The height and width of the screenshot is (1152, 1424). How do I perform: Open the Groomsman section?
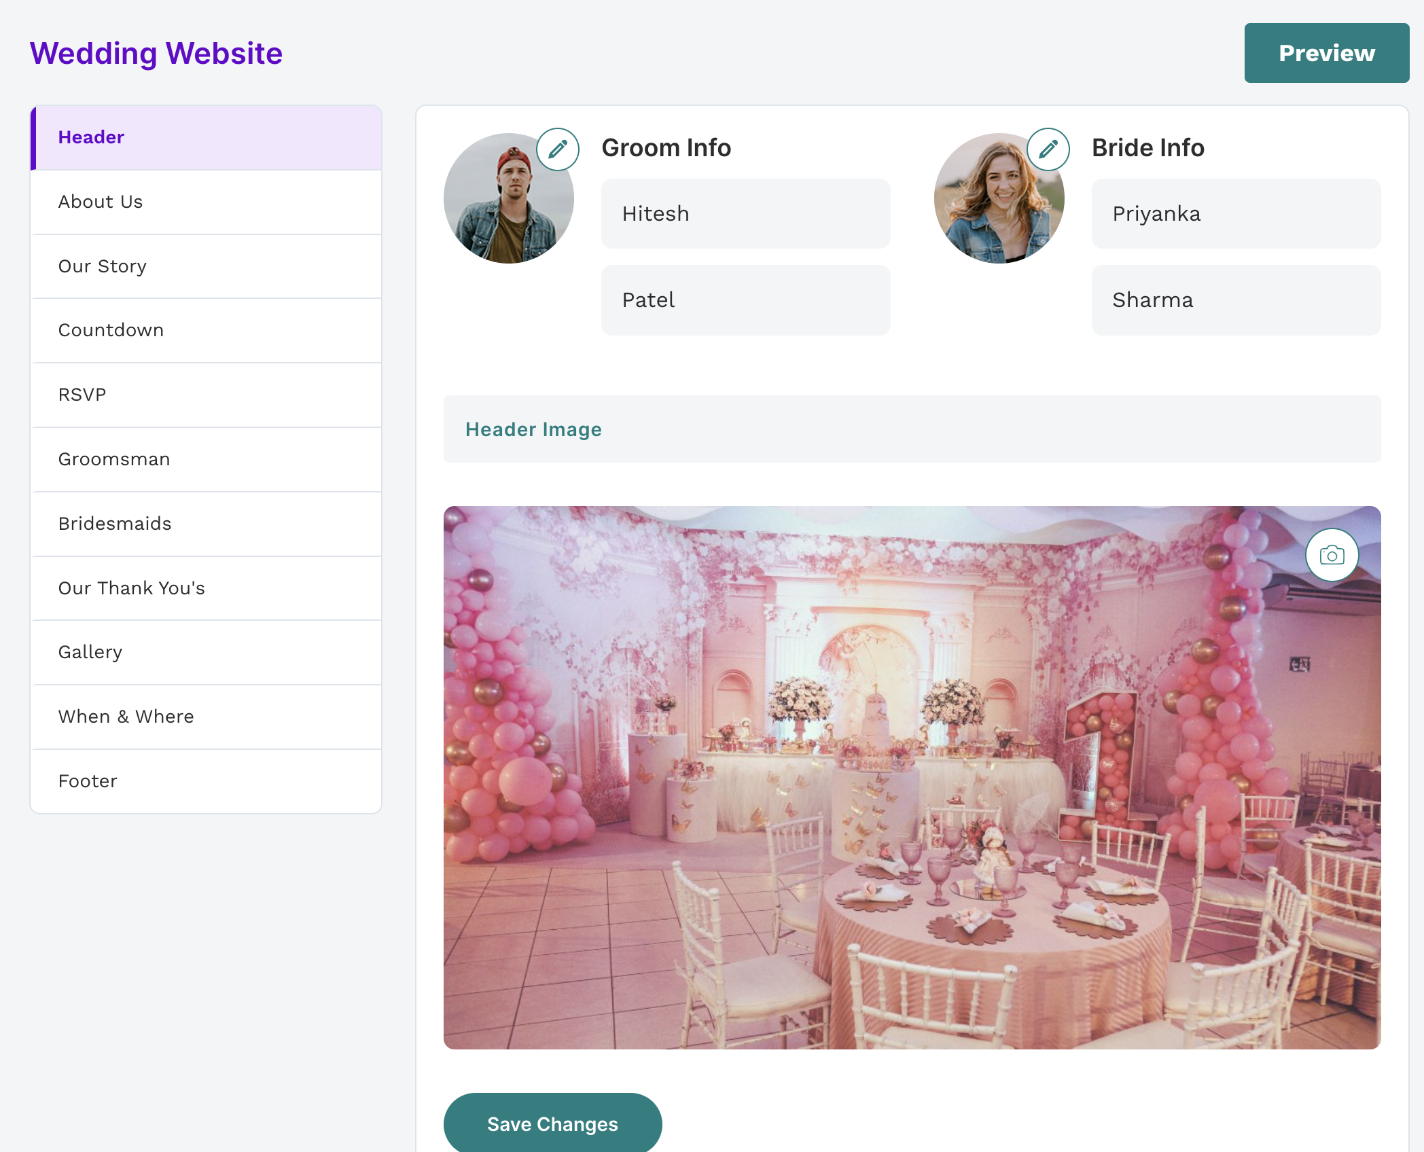pos(206,459)
